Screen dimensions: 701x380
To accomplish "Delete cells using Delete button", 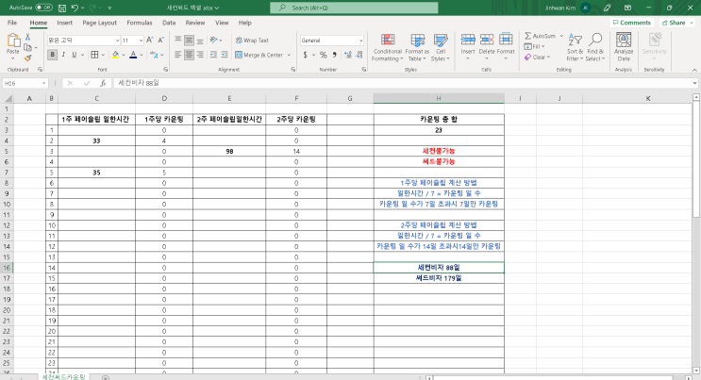I will click(x=487, y=46).
